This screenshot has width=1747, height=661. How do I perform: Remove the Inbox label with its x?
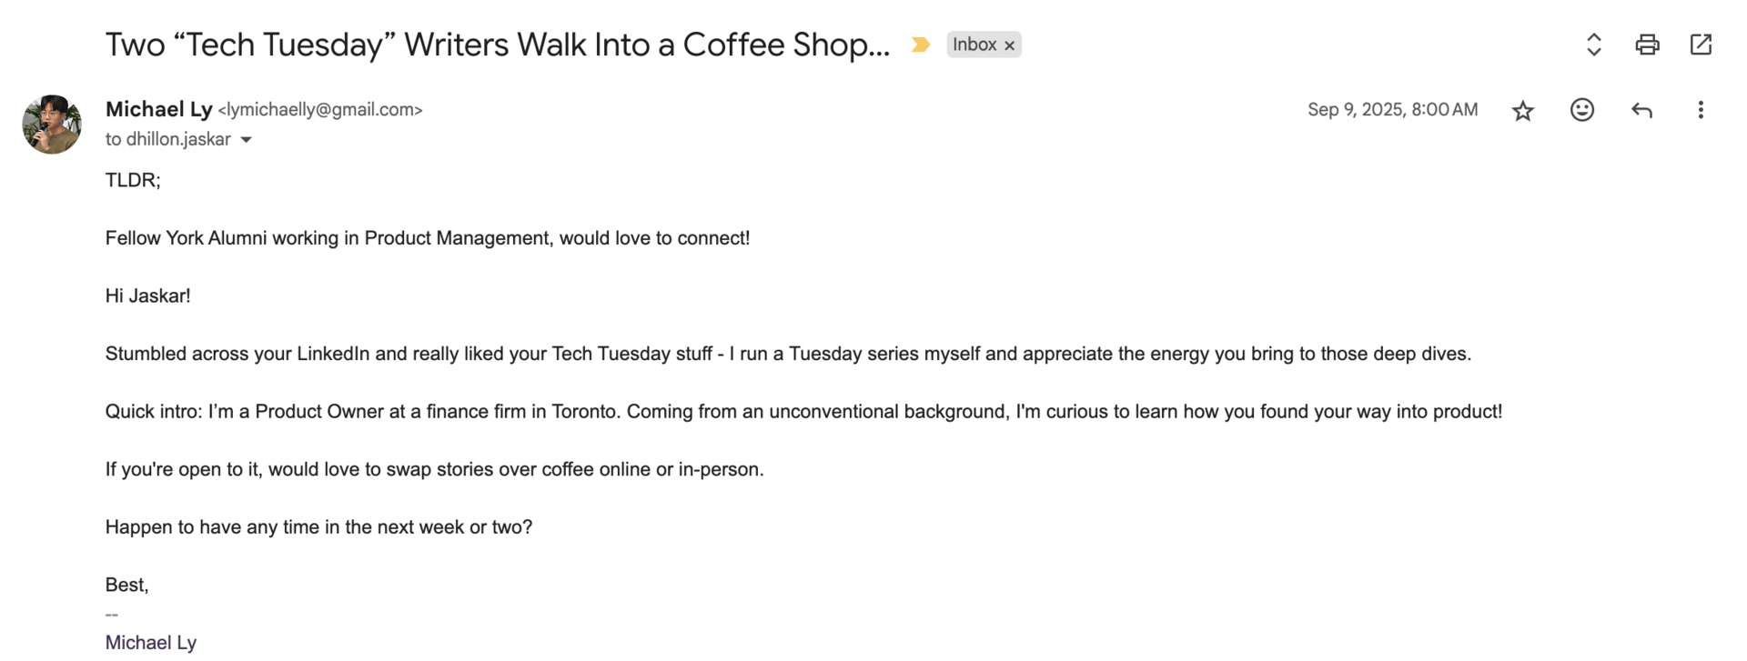coord(1009,45)
